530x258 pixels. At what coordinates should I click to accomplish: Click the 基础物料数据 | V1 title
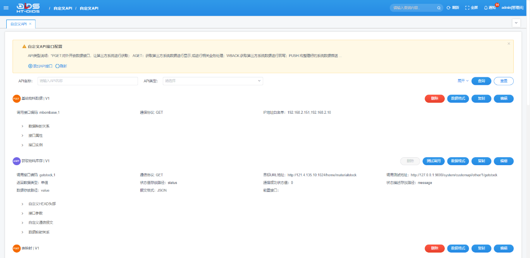36,99
